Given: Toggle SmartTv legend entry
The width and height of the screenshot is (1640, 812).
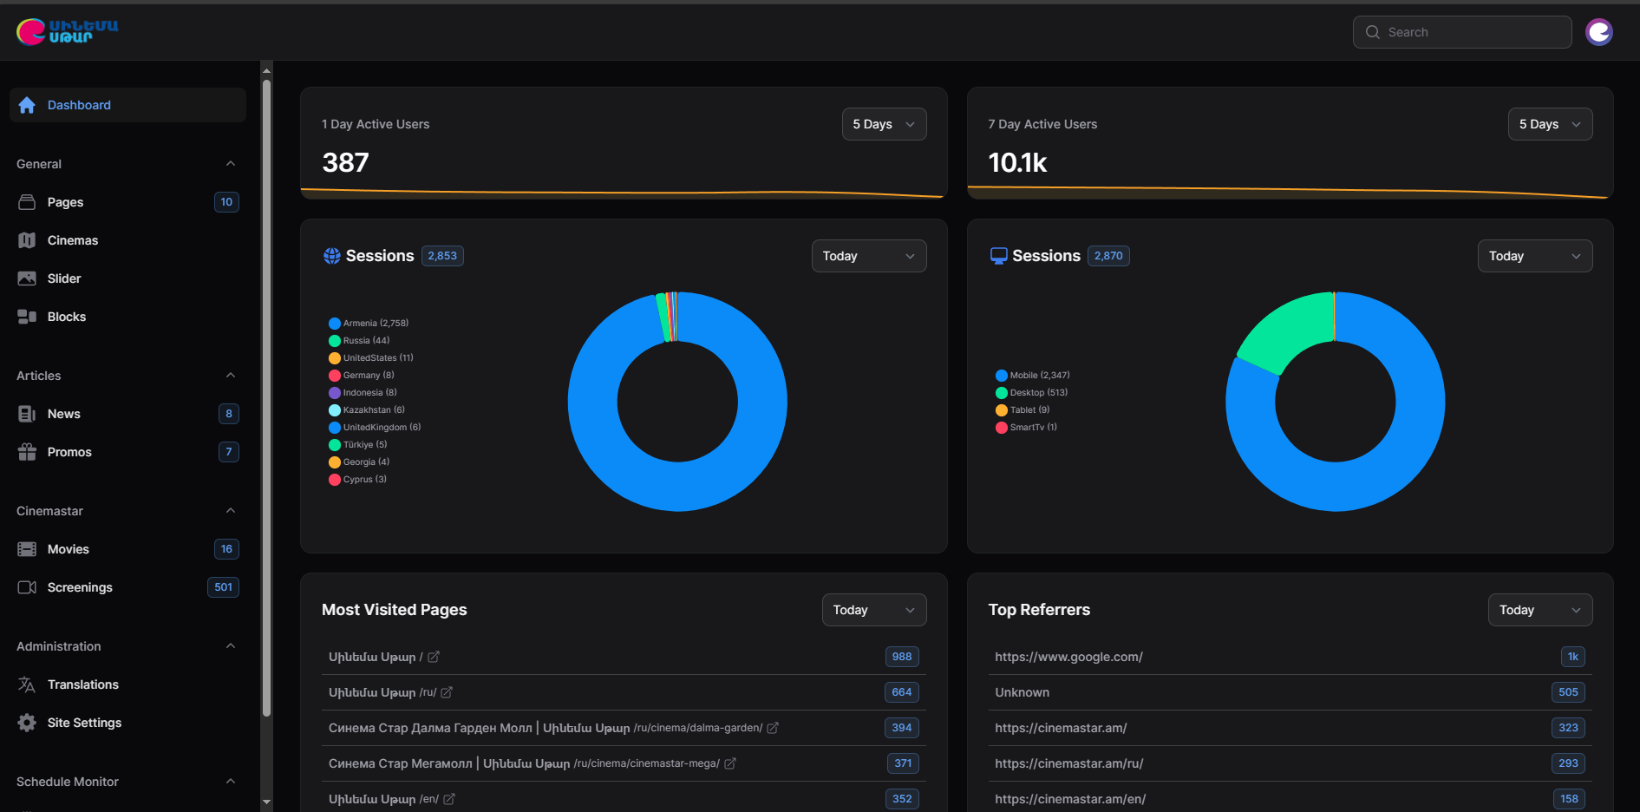Looking at the screenshot, I should (x=1026, y=428).
